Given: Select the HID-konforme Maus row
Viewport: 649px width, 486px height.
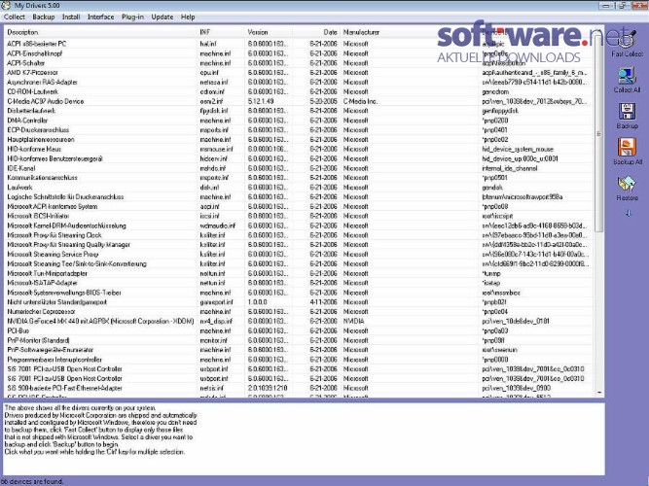Looking at the screenshot, I should 298,149.
